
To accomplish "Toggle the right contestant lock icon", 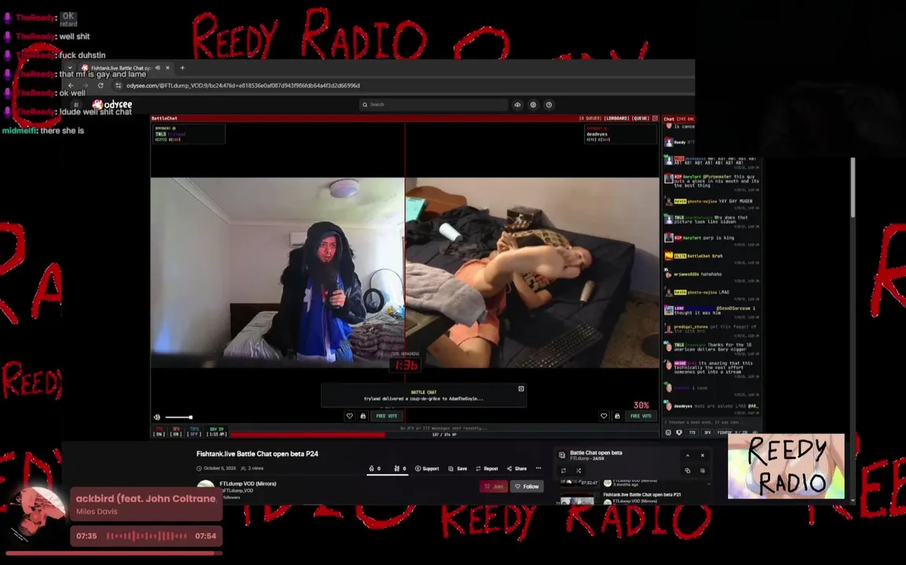I will coord(617,416).
